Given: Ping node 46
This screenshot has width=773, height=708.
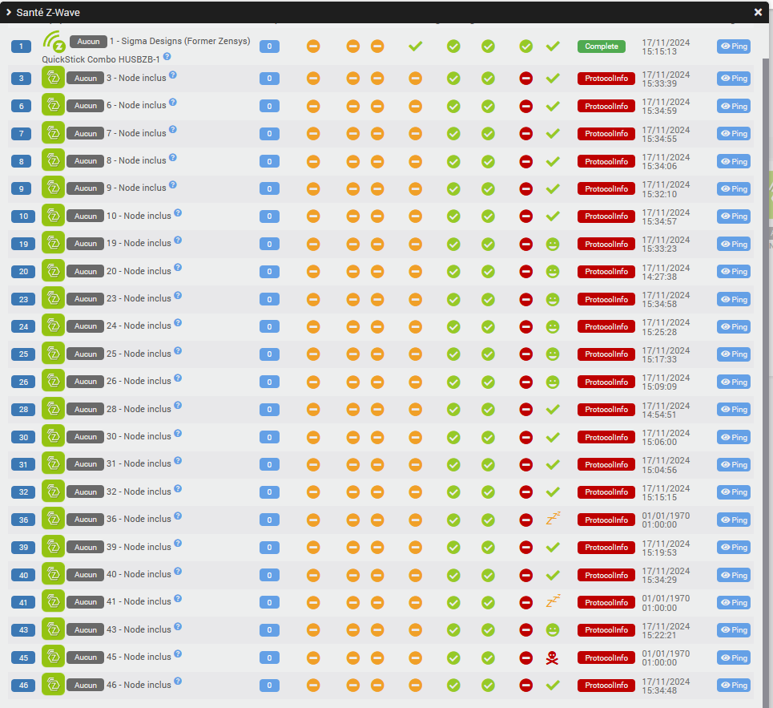Looking at the screenshot, I should click(733, 686).
